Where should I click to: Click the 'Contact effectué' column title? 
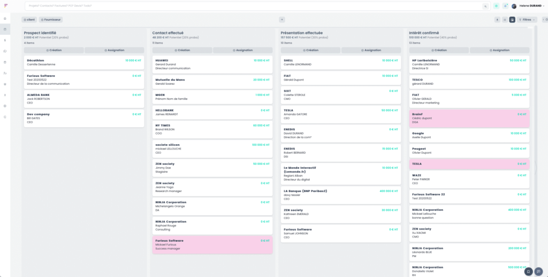pos(168,33)
